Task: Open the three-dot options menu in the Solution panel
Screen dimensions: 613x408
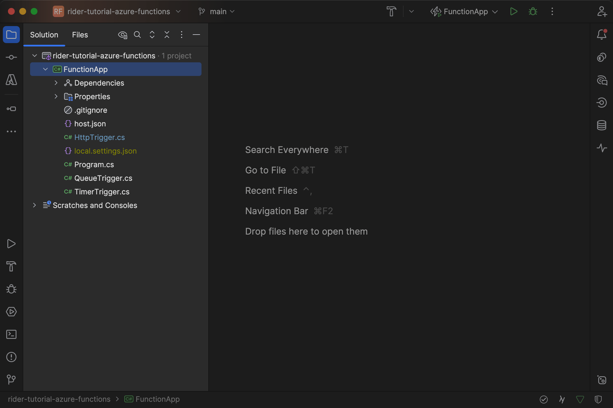Action: 181,35
